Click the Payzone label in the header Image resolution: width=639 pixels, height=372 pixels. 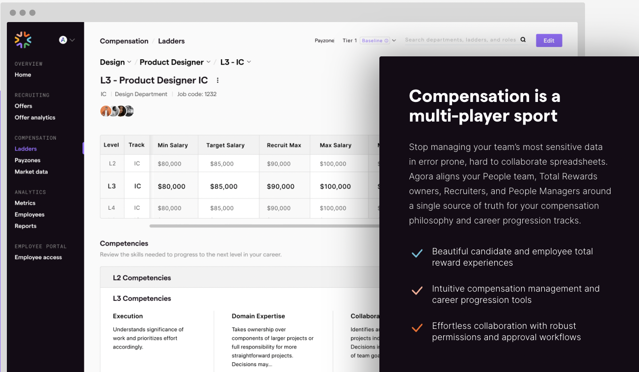(x=324, y=41)
